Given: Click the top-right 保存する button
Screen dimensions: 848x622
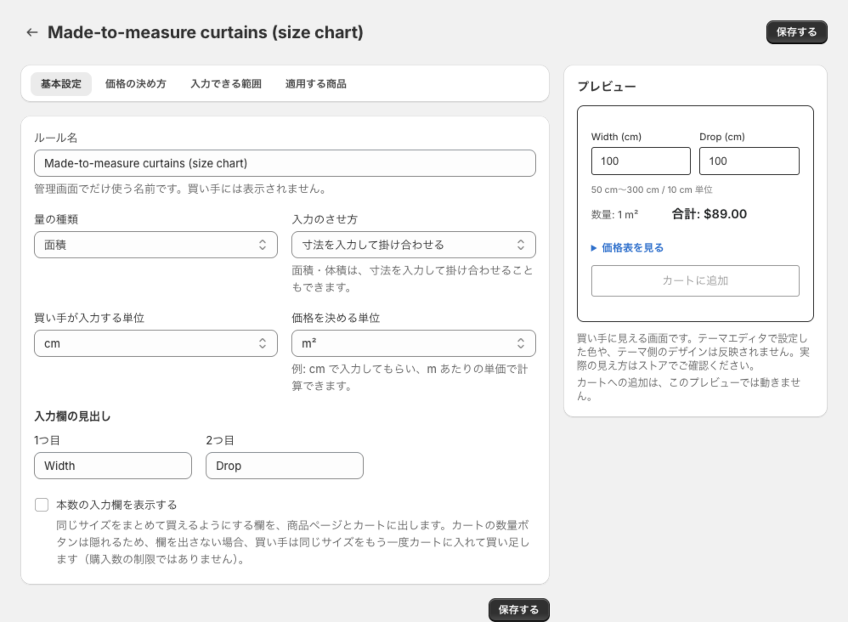Looking at the screenshot, I should pos(797,32).
